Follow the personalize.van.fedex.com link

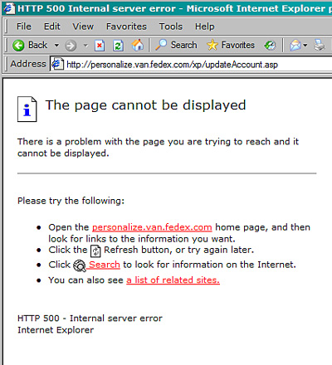[x=152, y=227]
